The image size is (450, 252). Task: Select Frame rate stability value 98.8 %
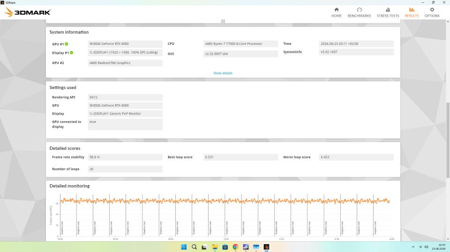125,157
